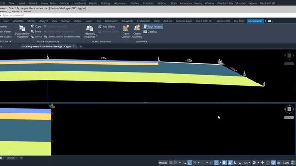Expand the snap mode dropdown arrow
This screenshot has width=296, height=166.
coord(180,163)
